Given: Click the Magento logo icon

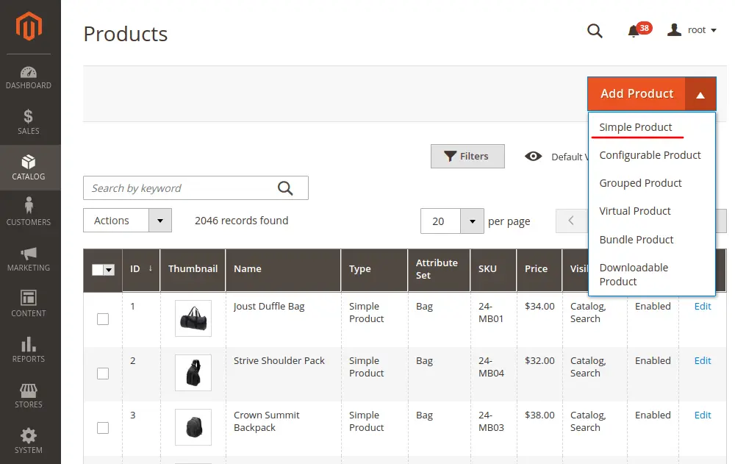Looking at the screenshot, I should (29, 26).
